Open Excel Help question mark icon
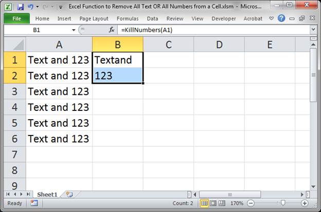 coord(281,18)
